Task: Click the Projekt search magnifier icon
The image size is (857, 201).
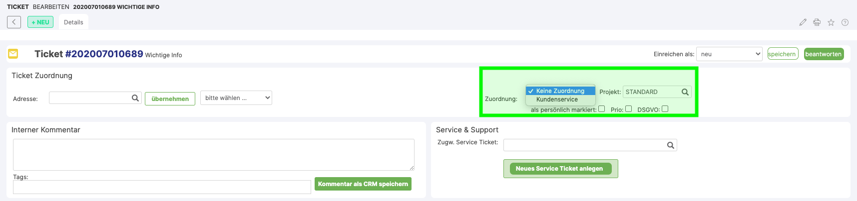Action: [685, 92]
